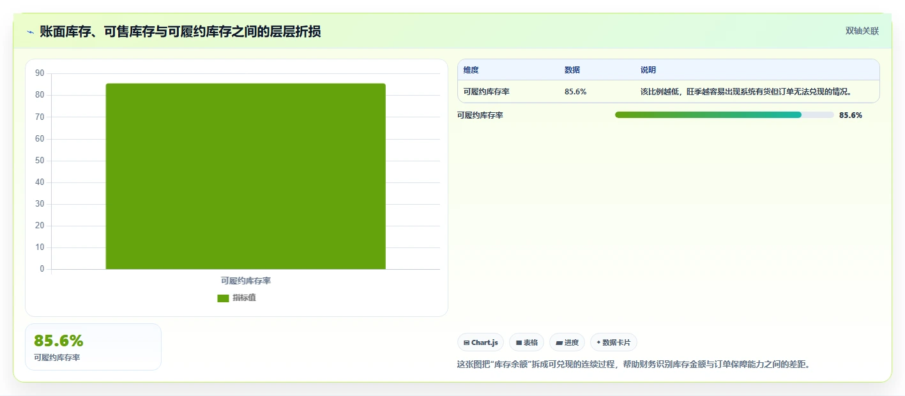
Task: Click the Chart.js tag
Action: point(481,342)
